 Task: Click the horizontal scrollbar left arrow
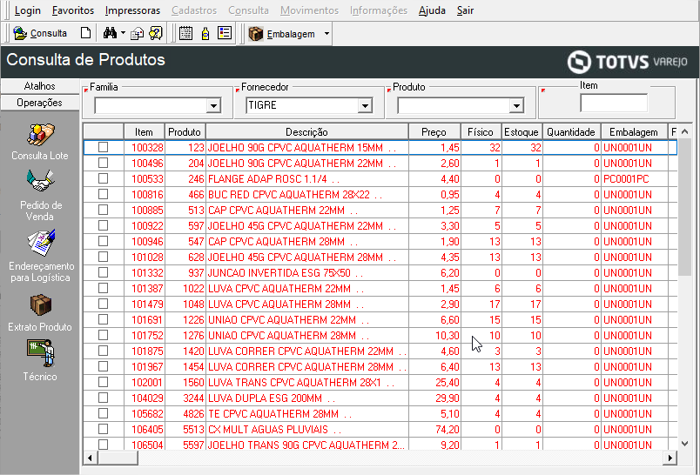(91, 458)
